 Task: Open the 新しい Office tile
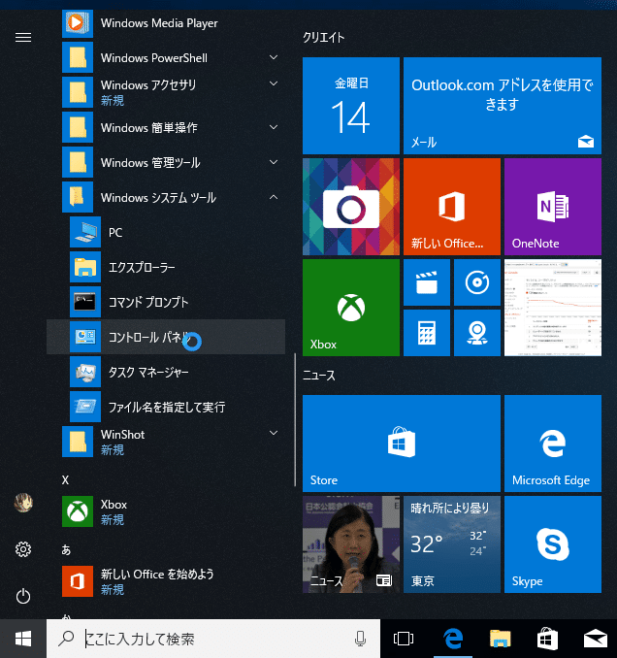click(452, 207)
